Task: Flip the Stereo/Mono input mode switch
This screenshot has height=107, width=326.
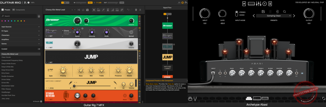Action: 237,13
